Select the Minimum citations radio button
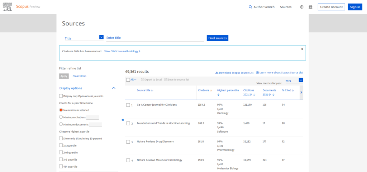367x172 pixels. tap(61, 117)
